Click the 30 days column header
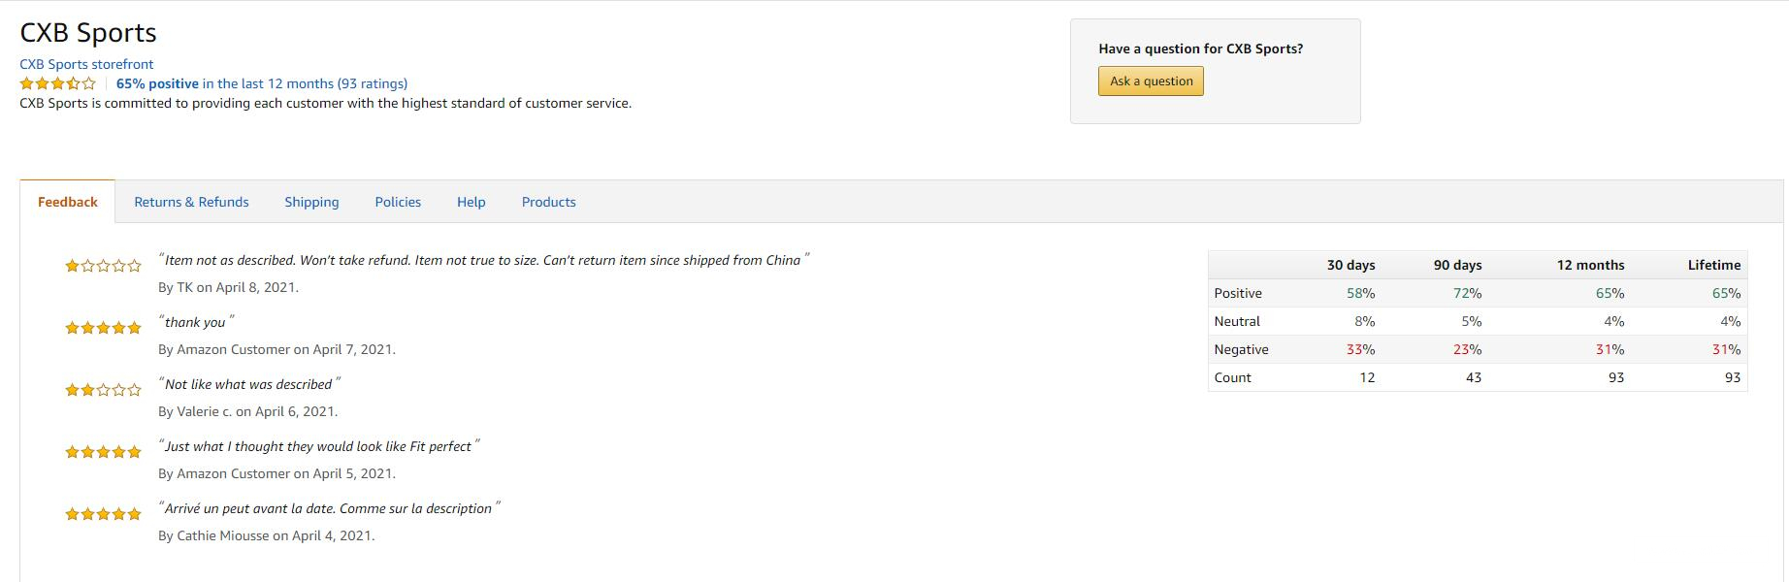The height and width of the screenshot is (582, 1789). click(x=1350, y=265)
